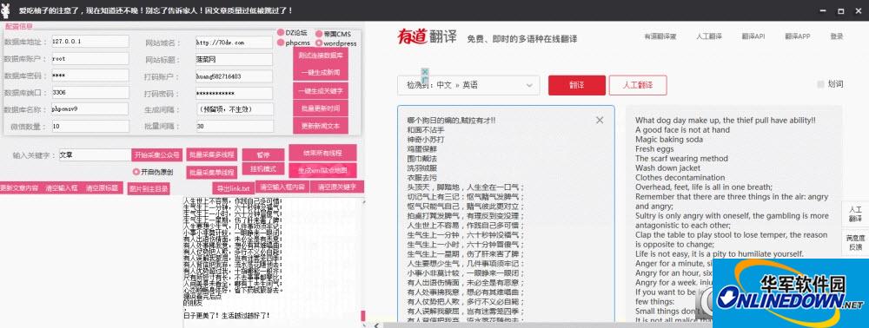Focus the 打码密码 password field
Image resolution: width=869 pixels, height=328 pixels.
pyautogui.click(x=235, y=93)
